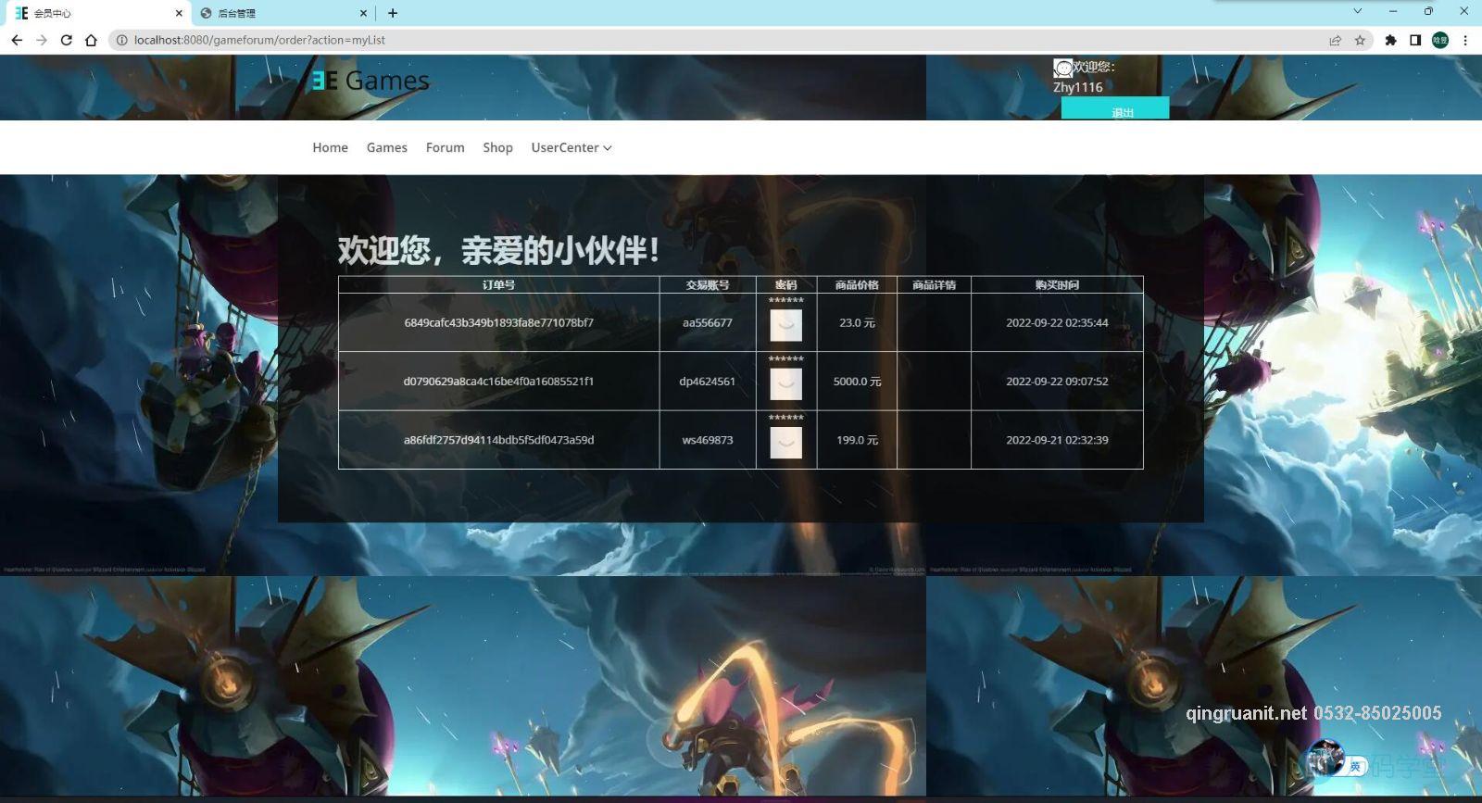Click the price 23.0 元
This screenshot has width=1482, height=803.
pyautogui.click(x=857, y=322)
